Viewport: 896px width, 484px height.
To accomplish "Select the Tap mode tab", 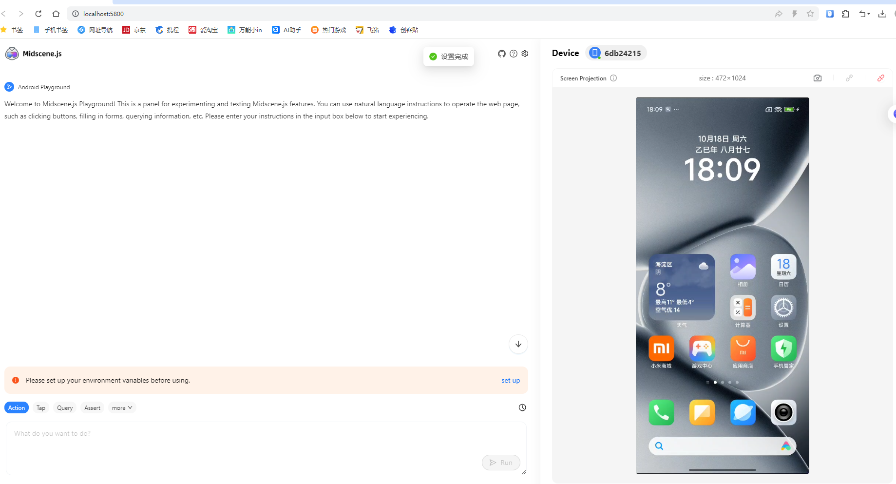I will pyautogui.click(x=41, y=408).
